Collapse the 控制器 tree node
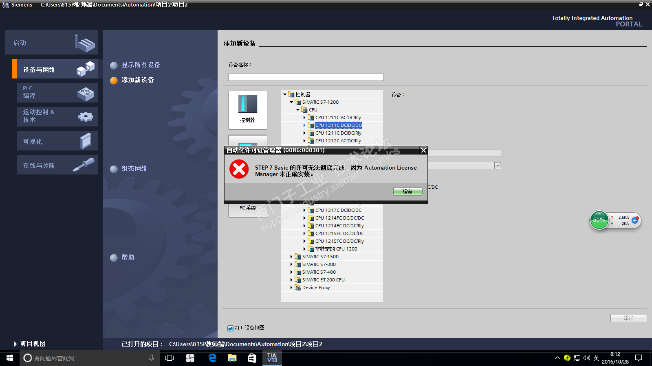 (x=285, y=94)
